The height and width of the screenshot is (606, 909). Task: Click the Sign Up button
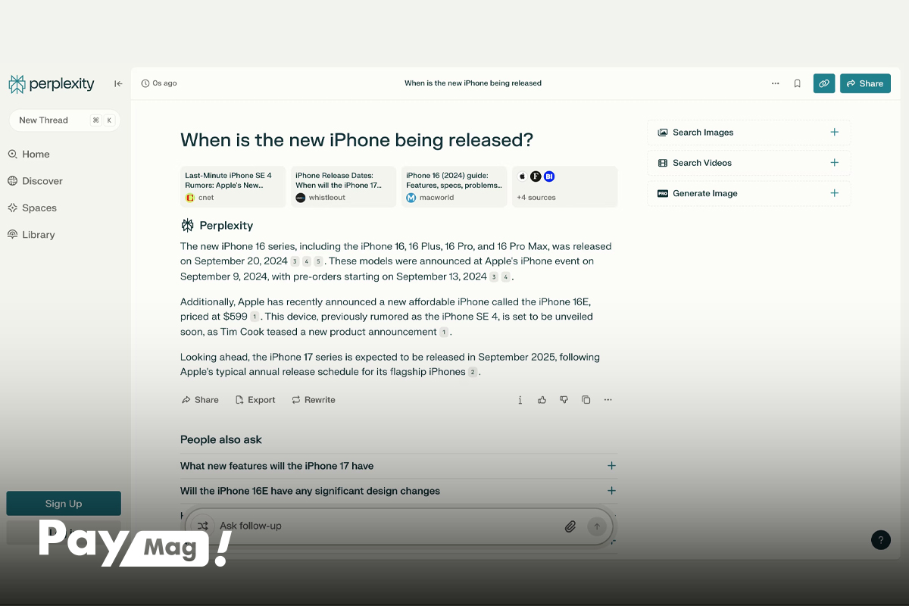64,504
